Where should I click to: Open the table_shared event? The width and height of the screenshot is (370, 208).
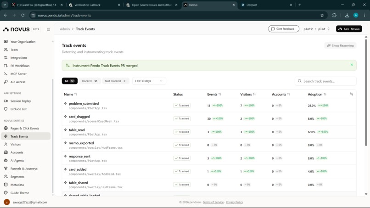78,182
